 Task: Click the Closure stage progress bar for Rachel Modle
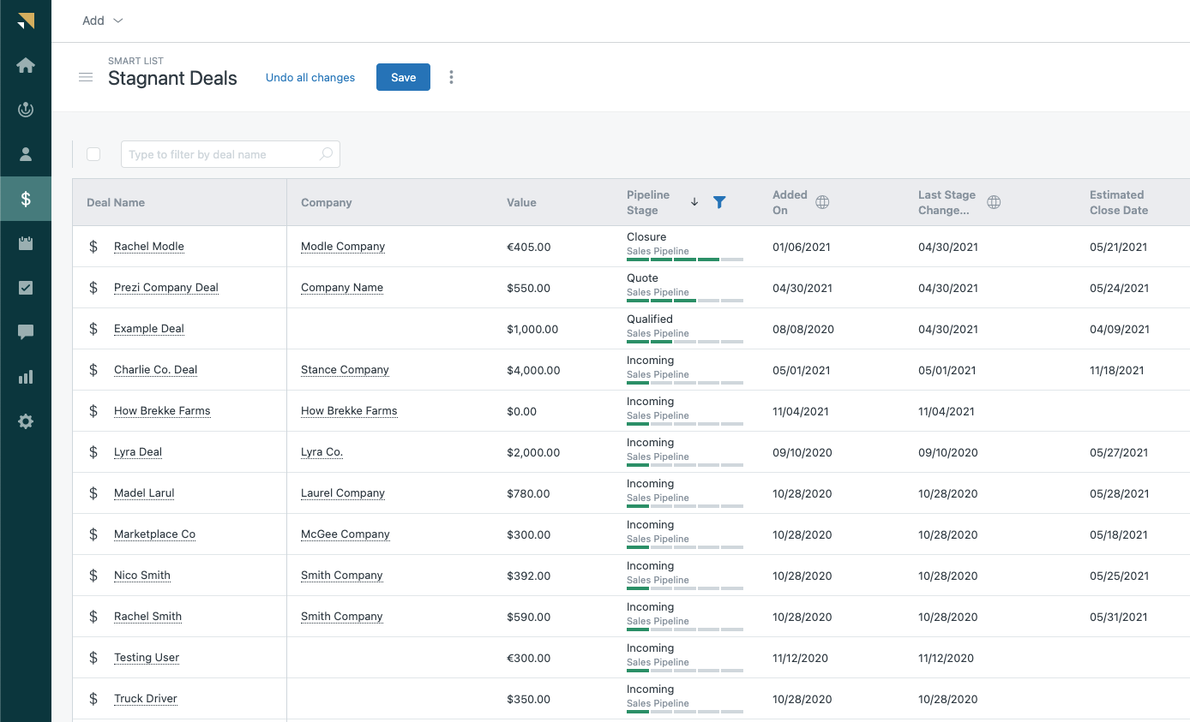tap(685, 259)
